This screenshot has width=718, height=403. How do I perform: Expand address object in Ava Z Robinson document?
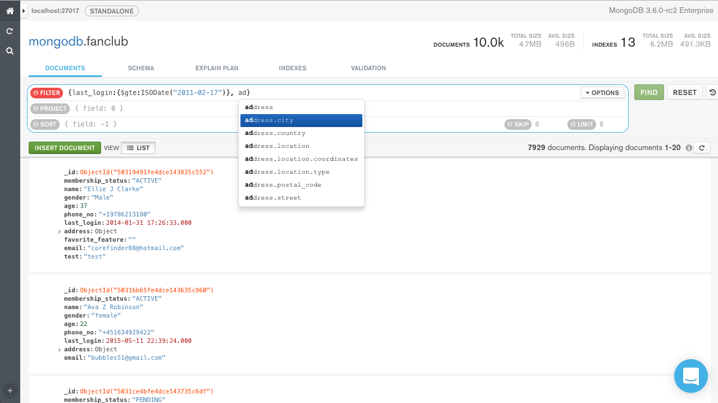coord(59,350)
